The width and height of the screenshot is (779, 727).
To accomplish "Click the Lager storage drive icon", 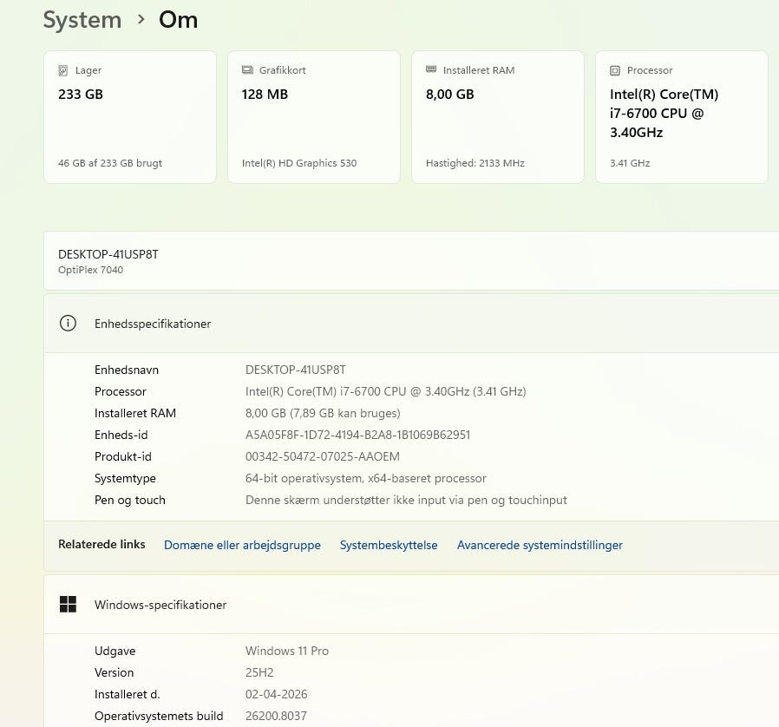I will pos(63,70).
